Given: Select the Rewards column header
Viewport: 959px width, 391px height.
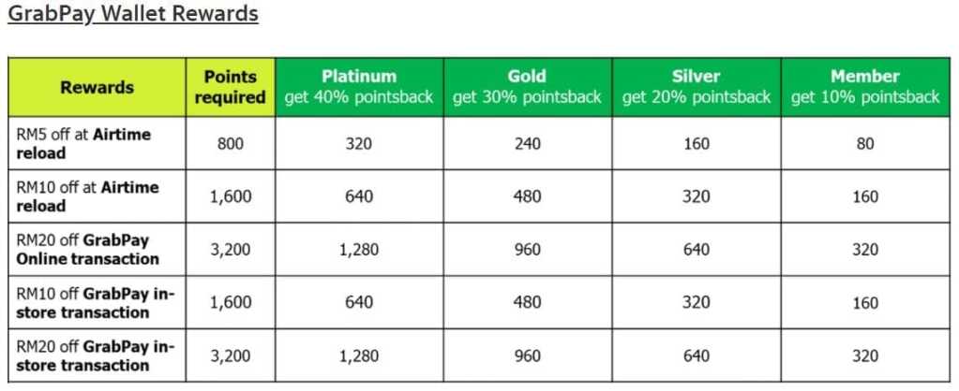Looking at the screenshot, I should (97, 87).
